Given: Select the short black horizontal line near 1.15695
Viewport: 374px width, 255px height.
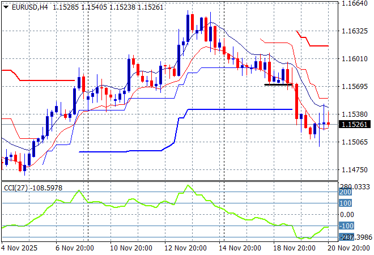Looking at the screenshot, I should pos(278,84).
